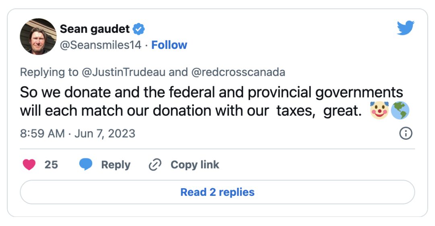Open Sean gaudet's profile picture

38,37
